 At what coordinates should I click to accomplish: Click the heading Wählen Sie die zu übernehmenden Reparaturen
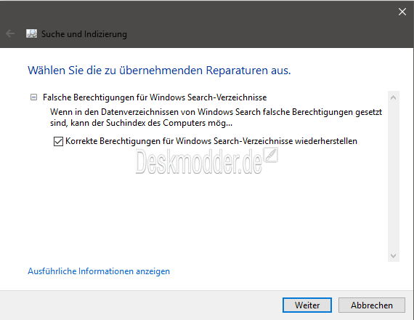[x=159, y=71]
